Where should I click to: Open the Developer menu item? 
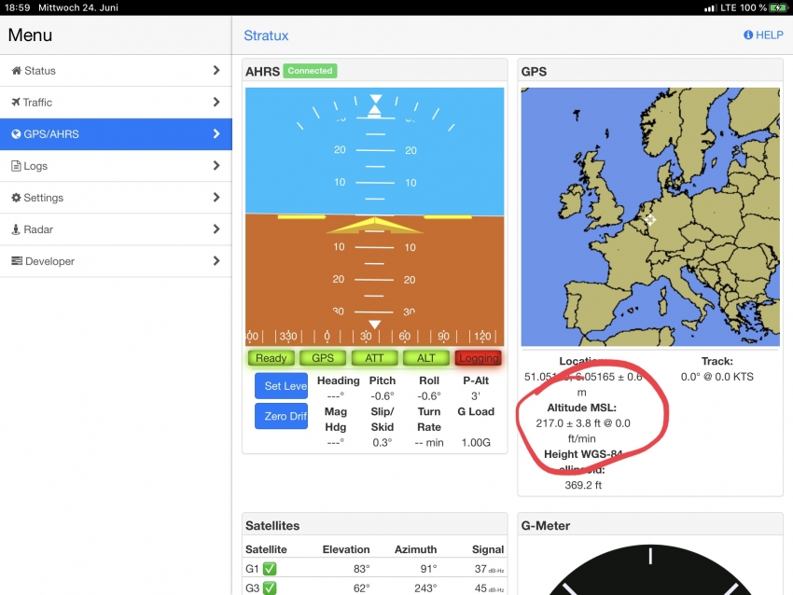tap(116, 261)
